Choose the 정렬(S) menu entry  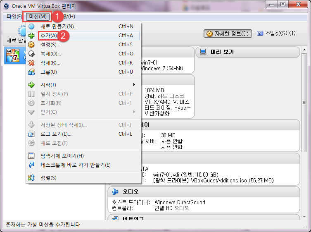(x=83, y=178)
